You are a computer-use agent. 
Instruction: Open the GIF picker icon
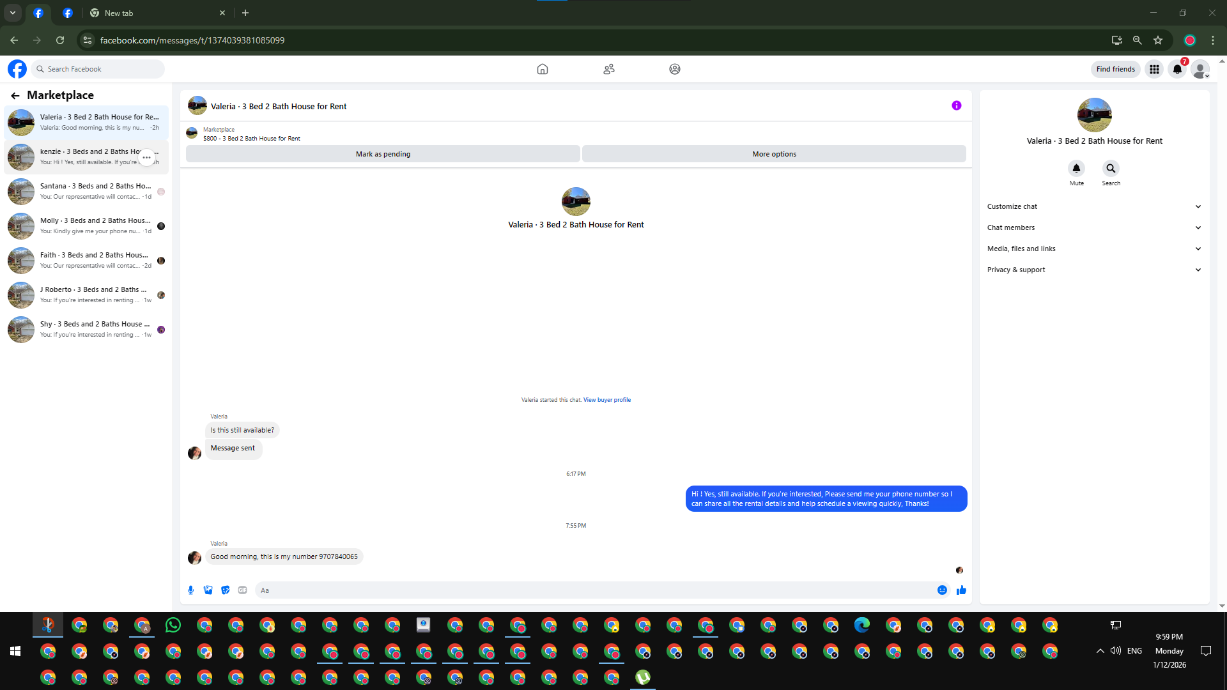pyautogui.click(x=242, y=590)
